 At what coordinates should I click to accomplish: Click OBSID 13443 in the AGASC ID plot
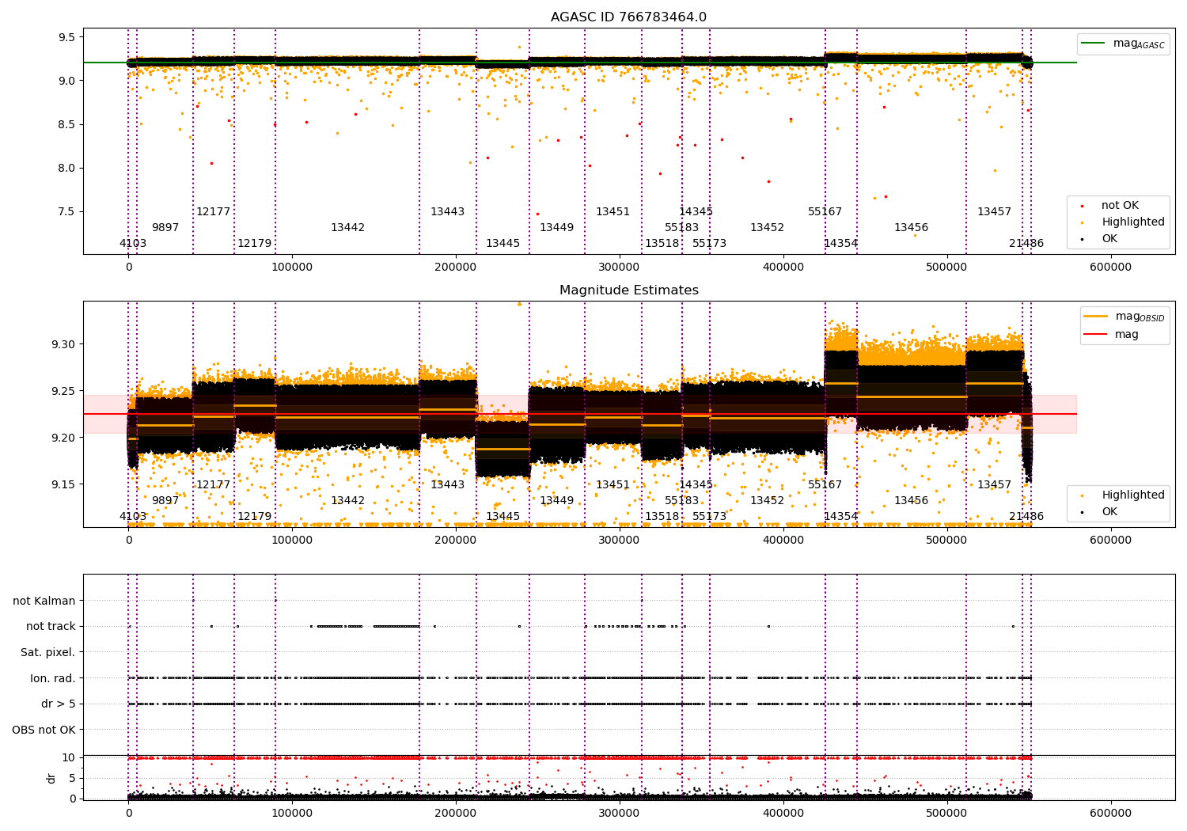click(448, 212)
